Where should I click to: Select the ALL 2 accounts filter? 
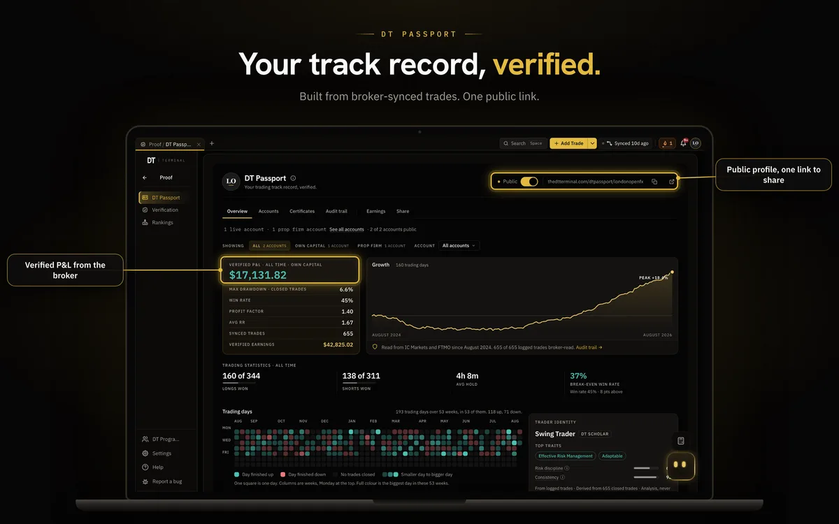[x=269, y=246]
